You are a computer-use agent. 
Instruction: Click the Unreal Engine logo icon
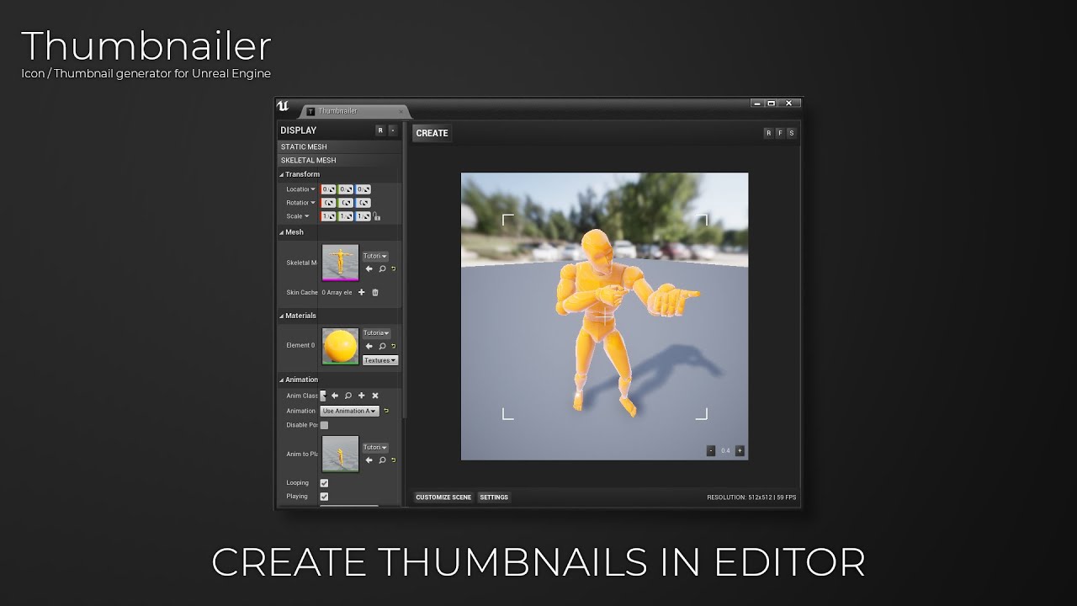pos(283,106)
